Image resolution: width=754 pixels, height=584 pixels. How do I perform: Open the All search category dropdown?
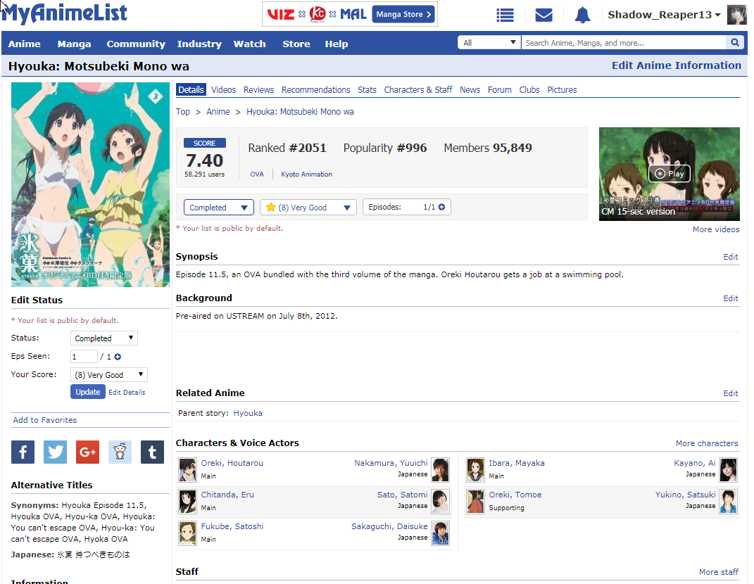[x=489, y=43]
